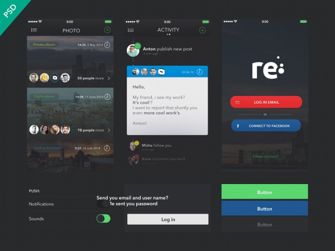335x251 pixels.
Task: Enable the Notifications toggle switch
Action: coord(103,204)
